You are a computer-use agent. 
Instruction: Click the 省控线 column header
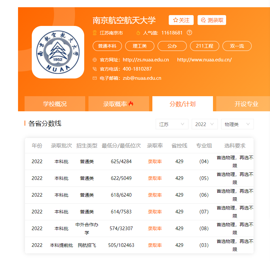pos(179,146)
